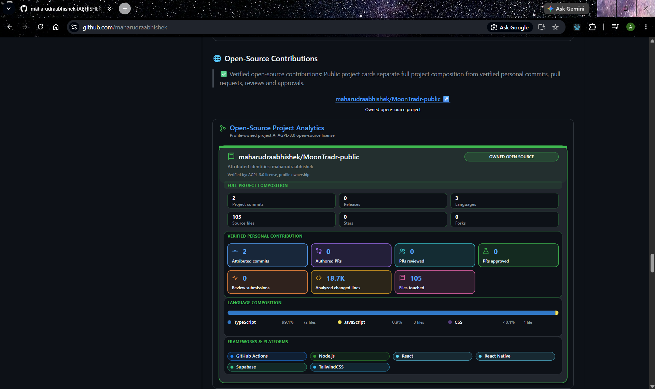Image resolution: width=655 pixels, height=389 pixels.
Task: Open the tab search dropdown arrow
Action: click(9, 9)
